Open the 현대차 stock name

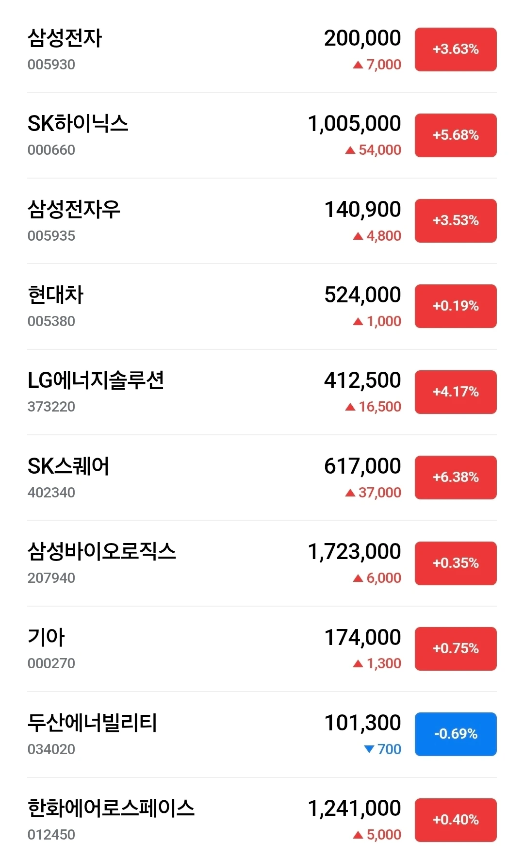click(55, 295)
